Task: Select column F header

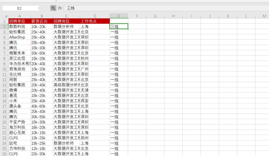Action: tap(137, 16)
